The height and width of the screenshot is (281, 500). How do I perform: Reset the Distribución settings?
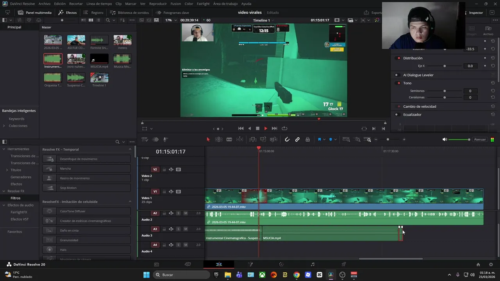click(x=493, y=58)
